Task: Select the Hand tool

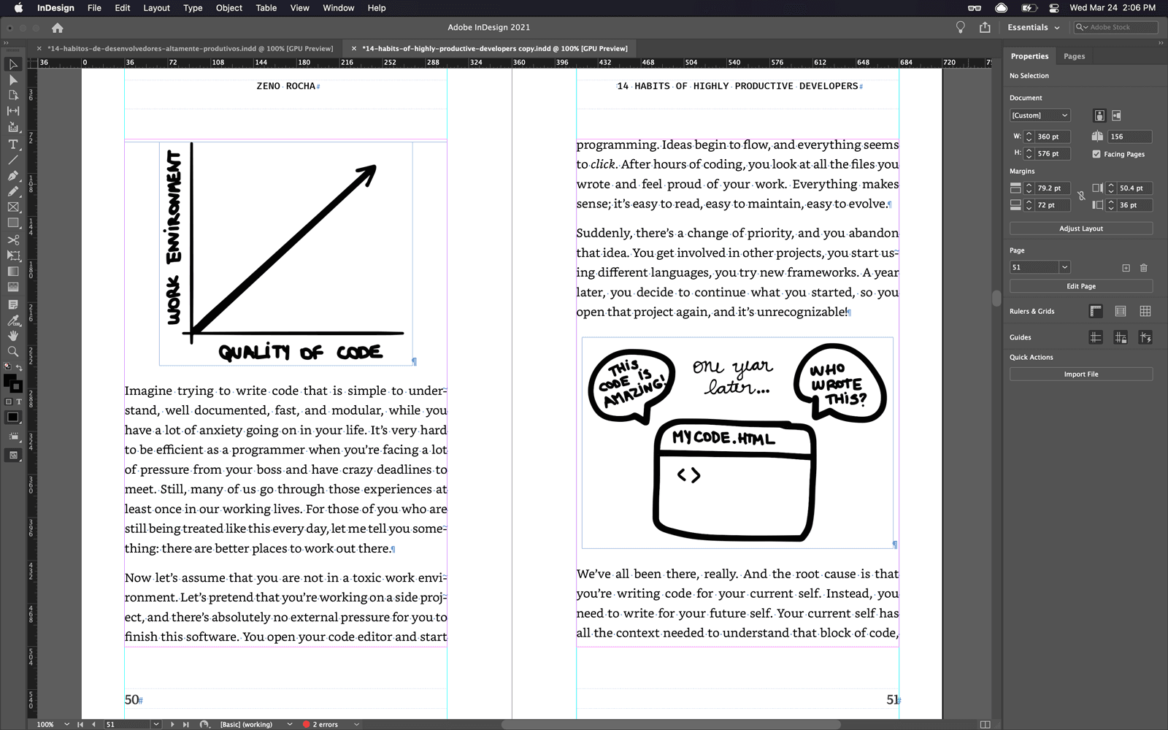Action: [x=13, y=335]
